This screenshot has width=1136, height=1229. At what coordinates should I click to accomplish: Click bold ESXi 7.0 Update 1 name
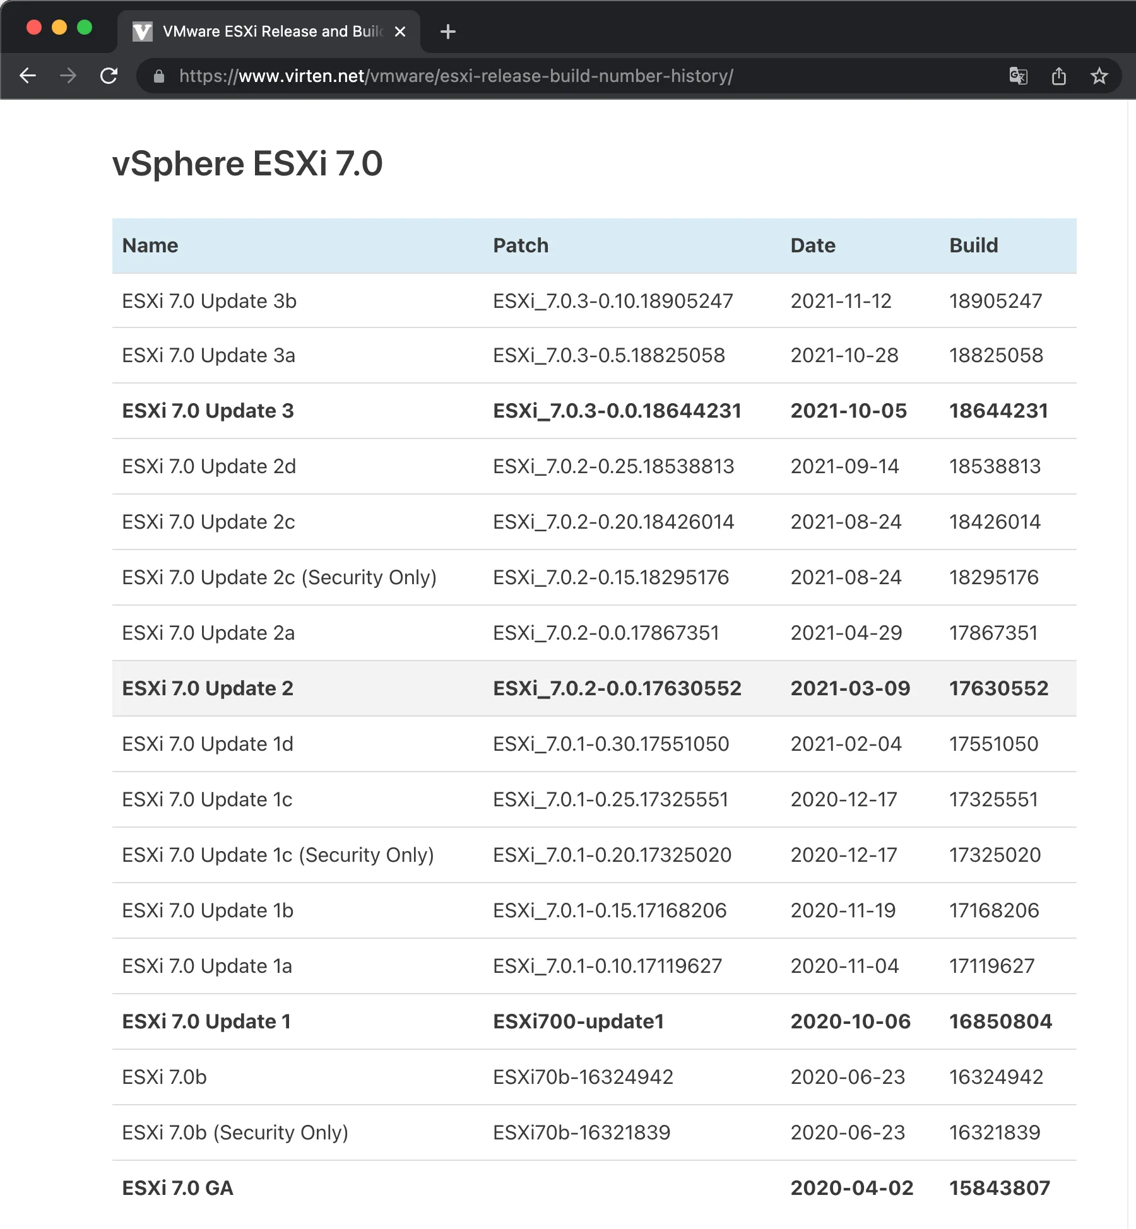[207, 1021]
